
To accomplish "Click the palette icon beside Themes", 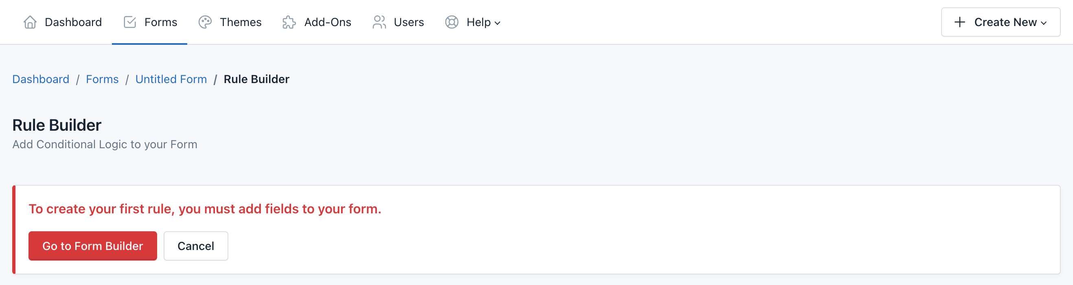I will (205, 22).
